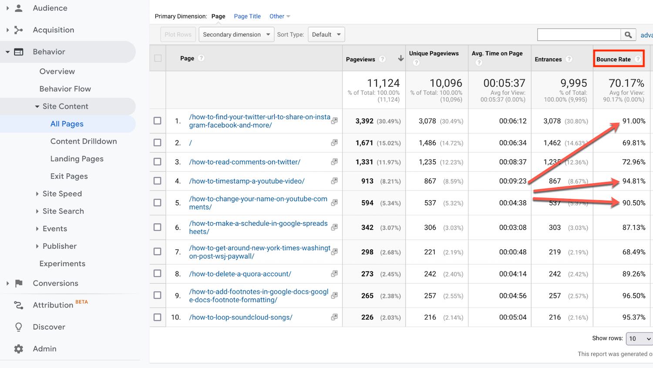Open the Show rows dropdown
653x368 pixels.
(x=639, y=338)
